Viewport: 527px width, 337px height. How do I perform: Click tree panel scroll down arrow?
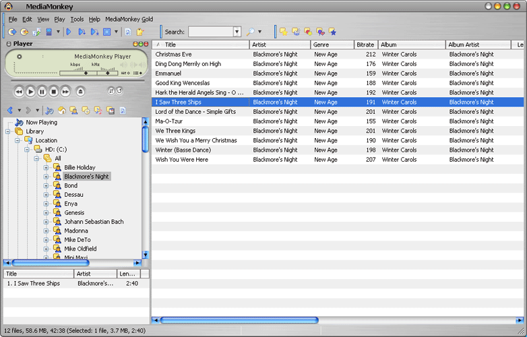(145, 255)
